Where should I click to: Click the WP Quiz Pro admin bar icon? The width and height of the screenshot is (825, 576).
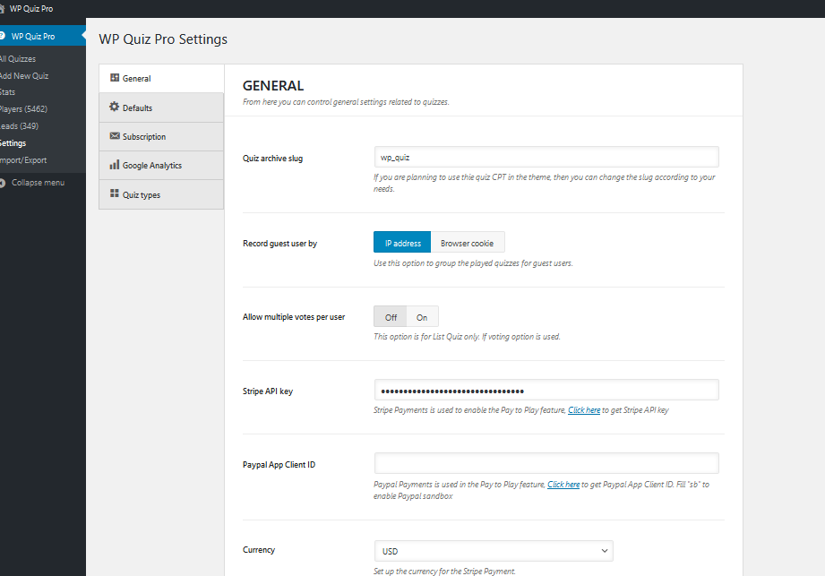[x=2, y=8]
